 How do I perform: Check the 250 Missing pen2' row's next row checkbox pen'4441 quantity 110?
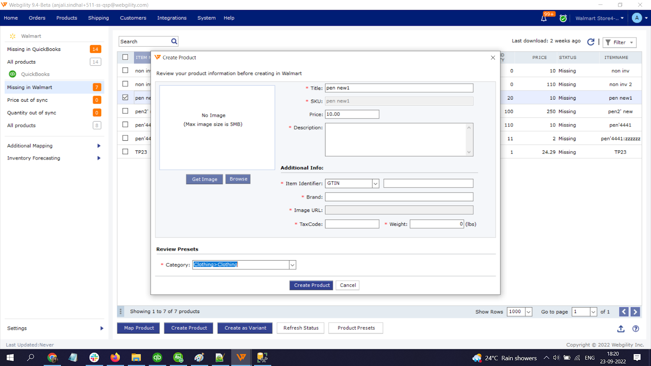pos(125,124)
